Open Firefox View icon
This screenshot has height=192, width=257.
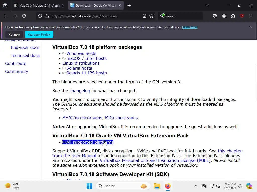(x=5, y=6)
